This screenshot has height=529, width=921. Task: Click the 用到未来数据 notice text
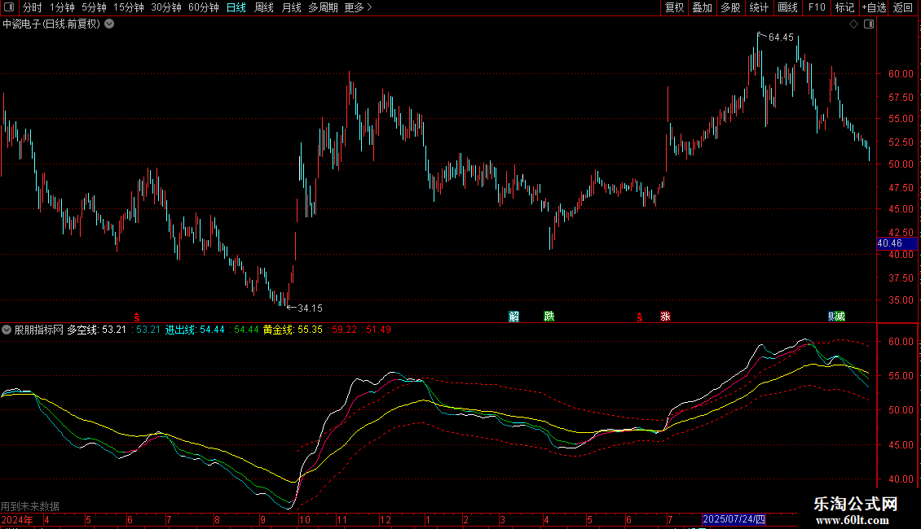click(x=30, y=506)
